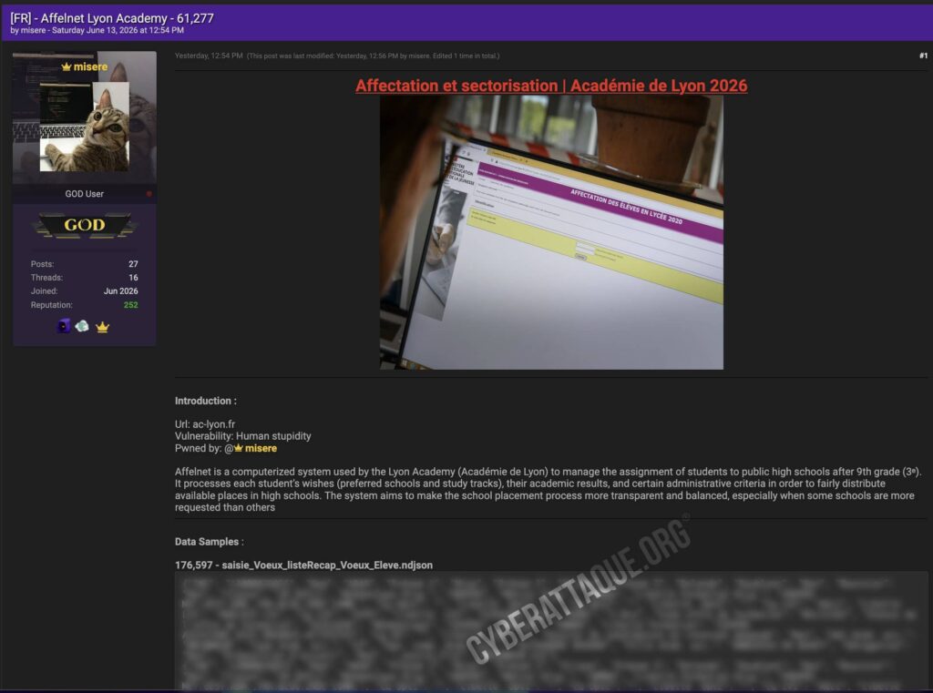Open the red Affectation et sectorisation heading link
The height and width of the screenshot is (693, 933).
pyautogui.click(x=551, y=86)
